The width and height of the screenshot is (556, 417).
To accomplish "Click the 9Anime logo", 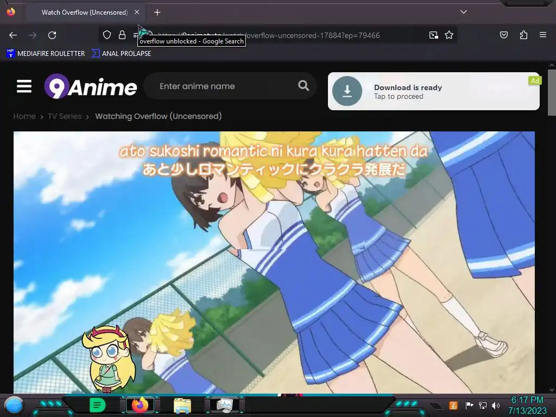I will (91, 86).
